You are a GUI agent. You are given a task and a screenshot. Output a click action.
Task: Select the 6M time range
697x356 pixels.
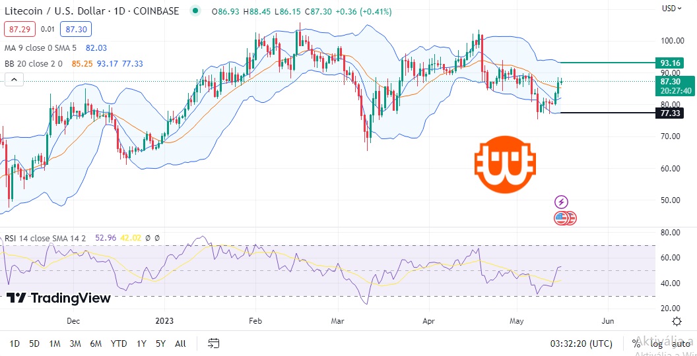96,343
